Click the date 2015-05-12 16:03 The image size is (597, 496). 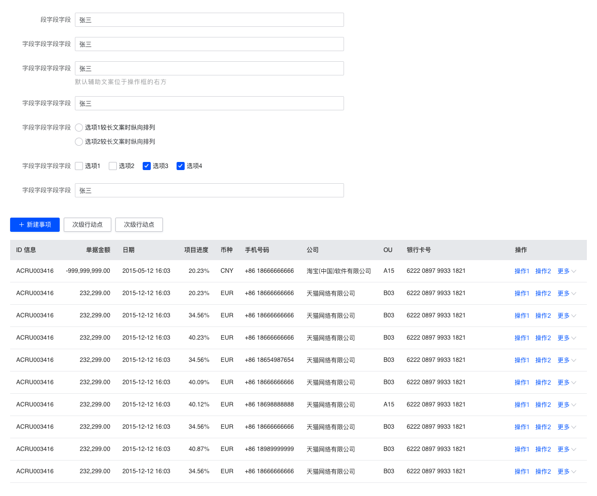(146, 271)
